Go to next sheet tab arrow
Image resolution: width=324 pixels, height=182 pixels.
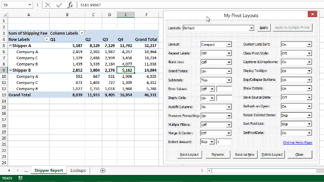[x=18, y=170]
